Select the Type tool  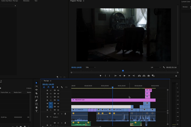(x=36, y=111)
